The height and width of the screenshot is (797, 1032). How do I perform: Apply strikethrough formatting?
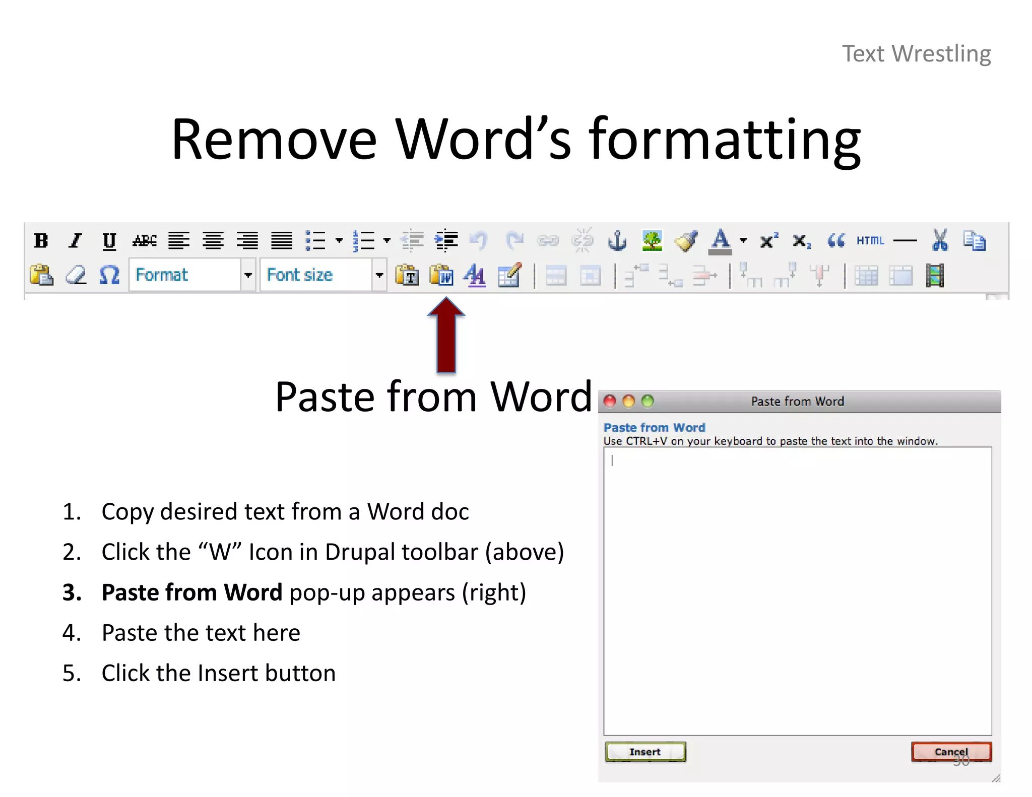[144, 241]
